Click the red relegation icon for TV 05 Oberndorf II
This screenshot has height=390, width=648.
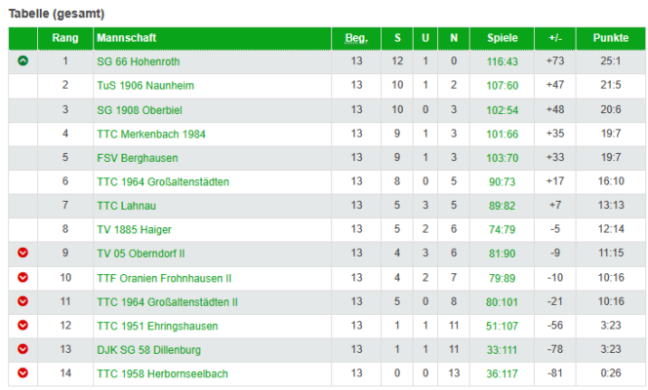click(23, 253)
